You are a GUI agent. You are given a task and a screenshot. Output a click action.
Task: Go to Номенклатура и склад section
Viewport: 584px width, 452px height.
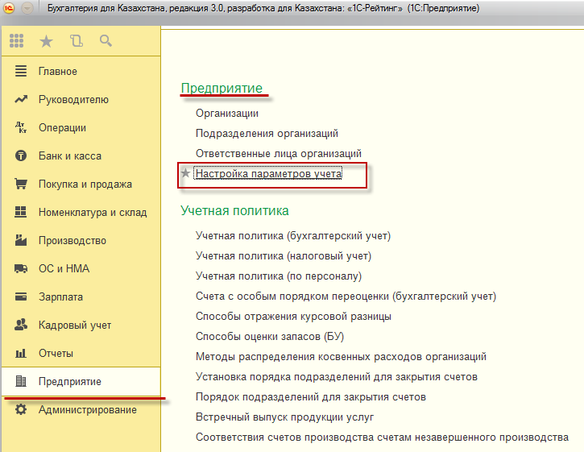(x=92, y=213)
